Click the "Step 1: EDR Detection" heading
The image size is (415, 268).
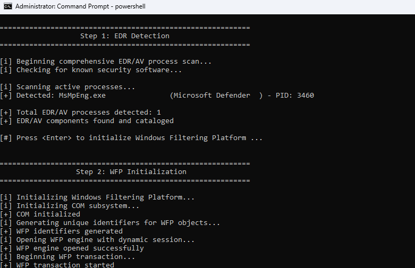coord(124,36)
